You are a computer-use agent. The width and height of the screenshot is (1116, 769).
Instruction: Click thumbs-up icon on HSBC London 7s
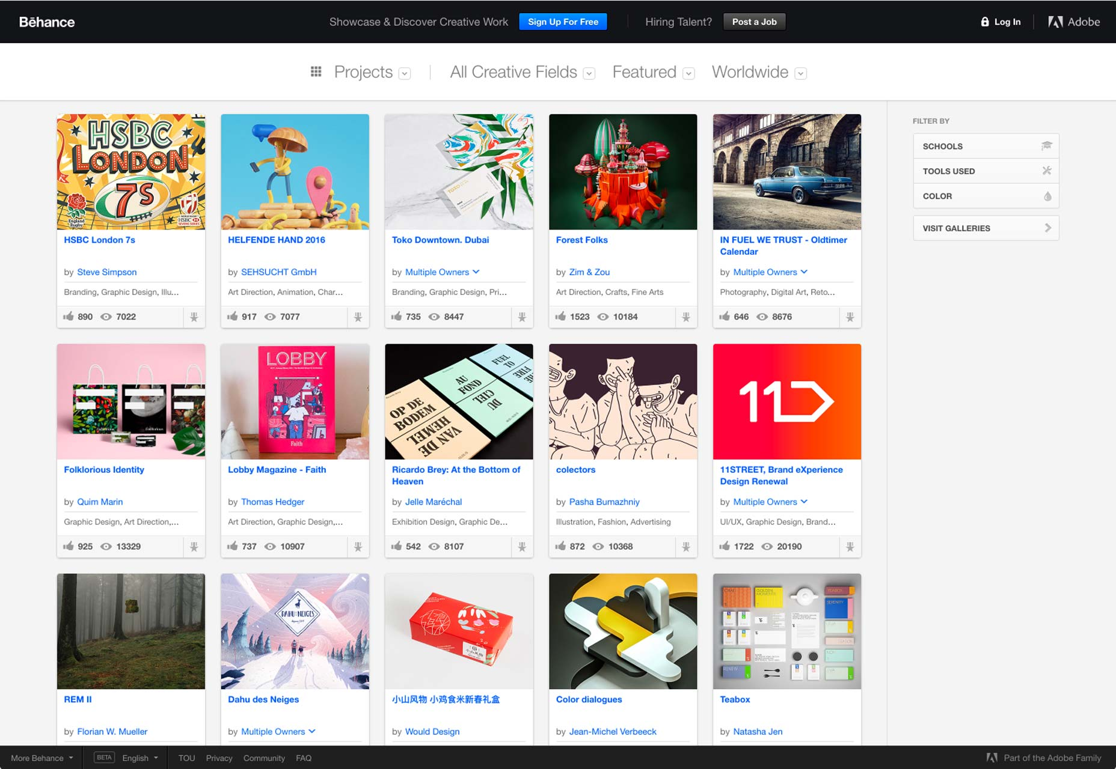69,316
